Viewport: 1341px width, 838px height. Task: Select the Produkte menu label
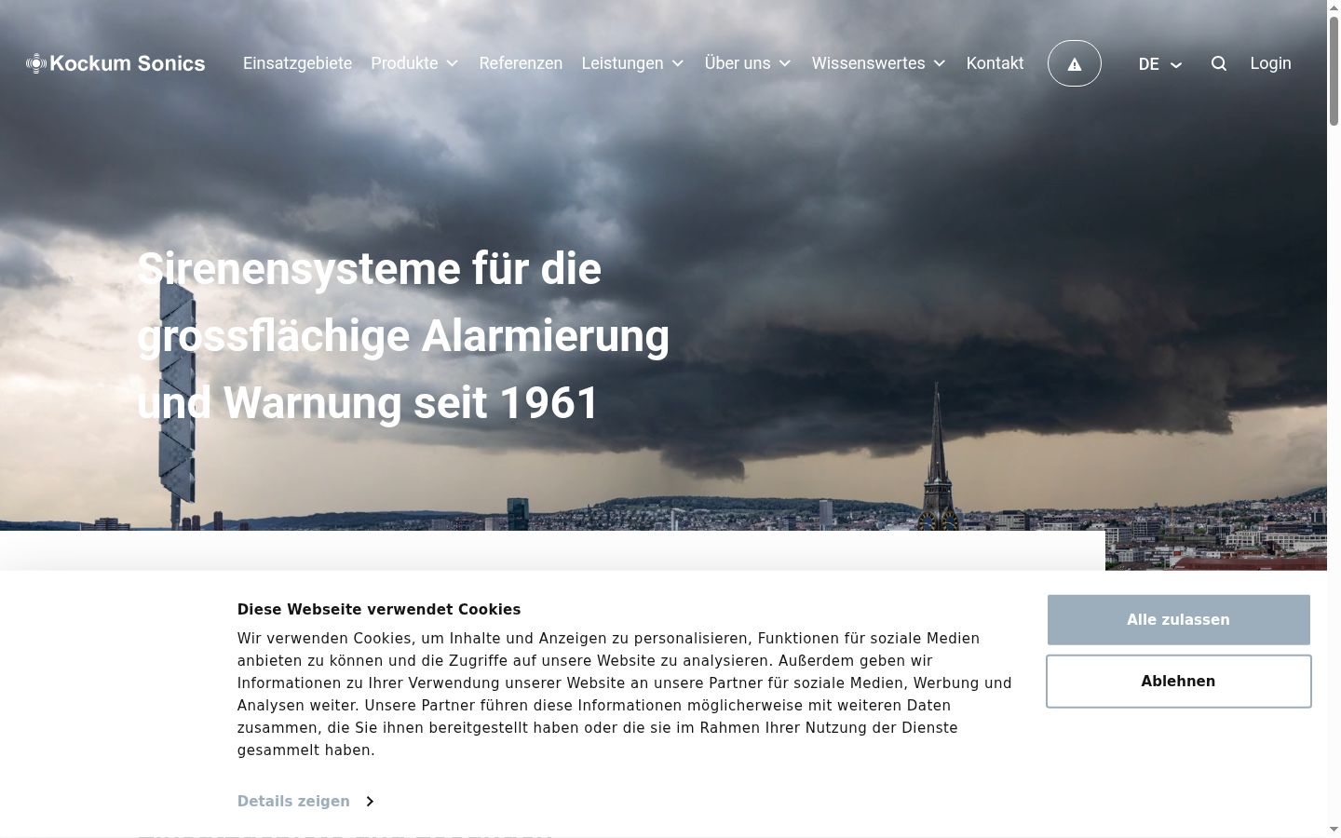pos(404,63)
